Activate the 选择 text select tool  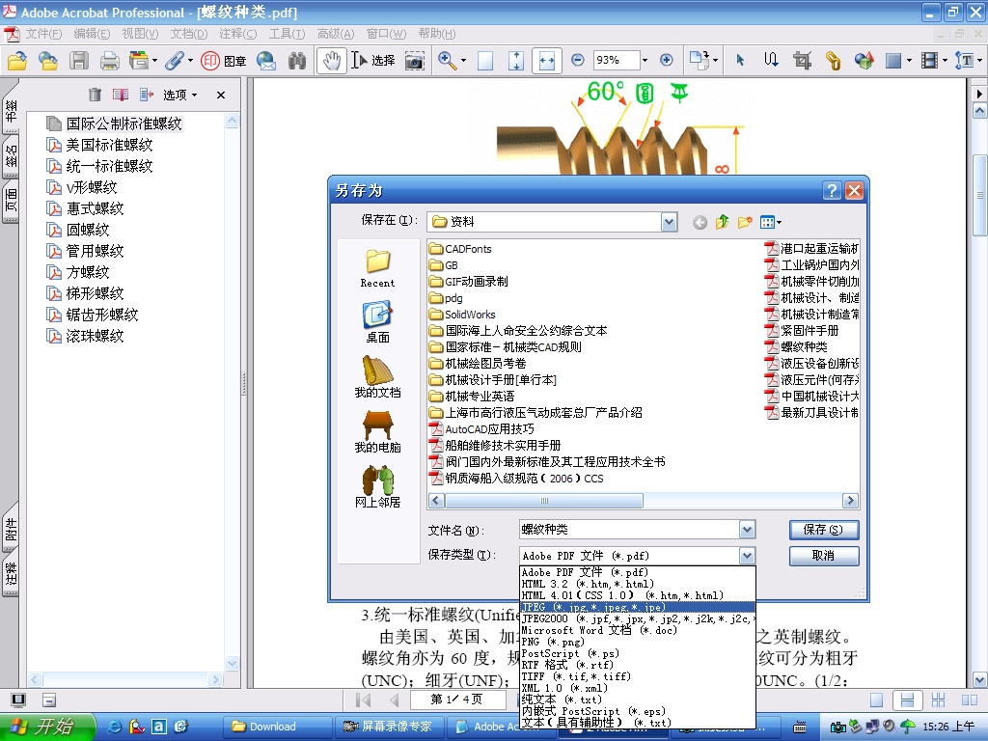click(373, 61)
